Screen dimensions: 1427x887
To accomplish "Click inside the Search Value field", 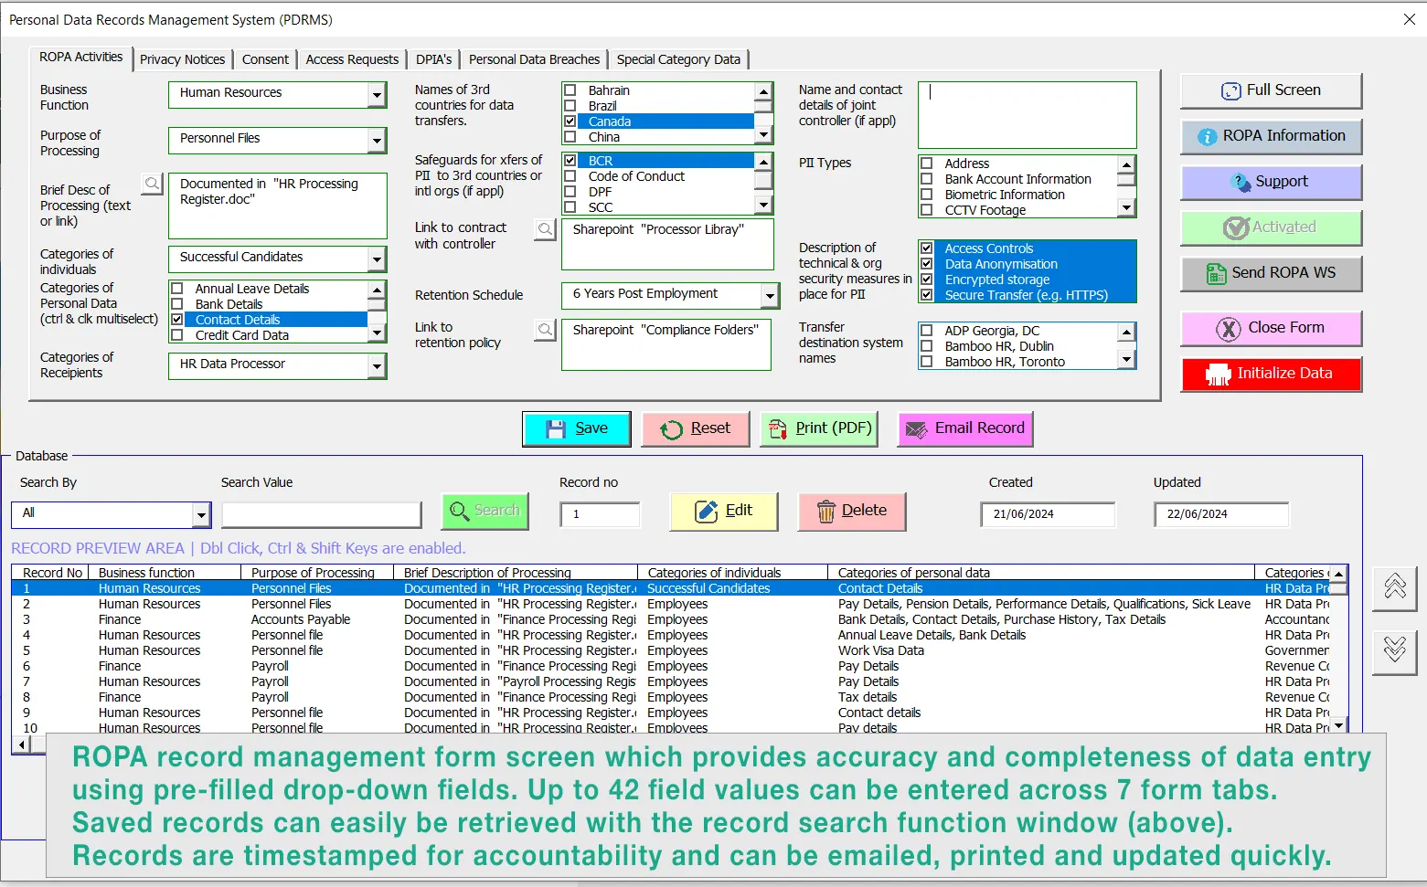I will (x=321, y=514).
